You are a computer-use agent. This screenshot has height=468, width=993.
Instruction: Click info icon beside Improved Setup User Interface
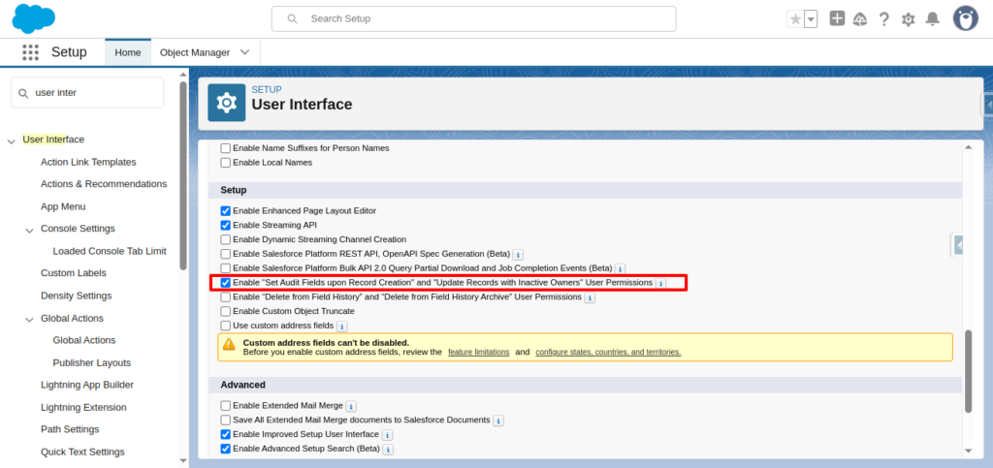(387, 435)
